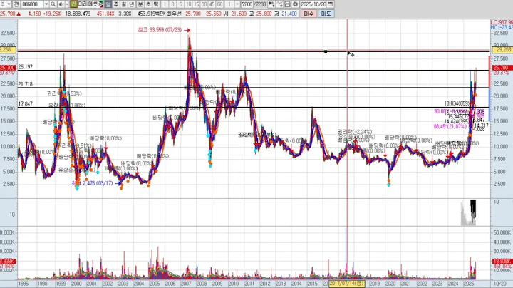The height and width of the screenshot is (288, 513).
Task: Click the 매수 buy button
Action: (309, 14)
